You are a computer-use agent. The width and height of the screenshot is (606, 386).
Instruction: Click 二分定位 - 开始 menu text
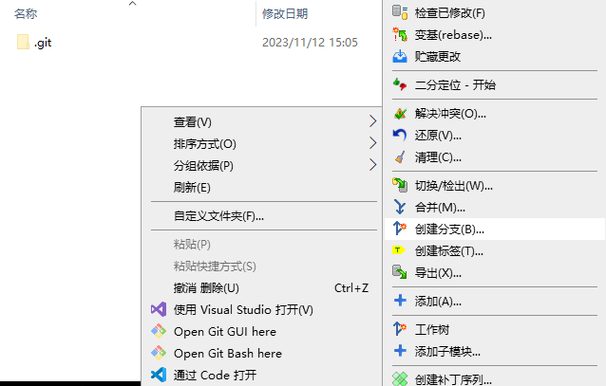pos(455,84)
